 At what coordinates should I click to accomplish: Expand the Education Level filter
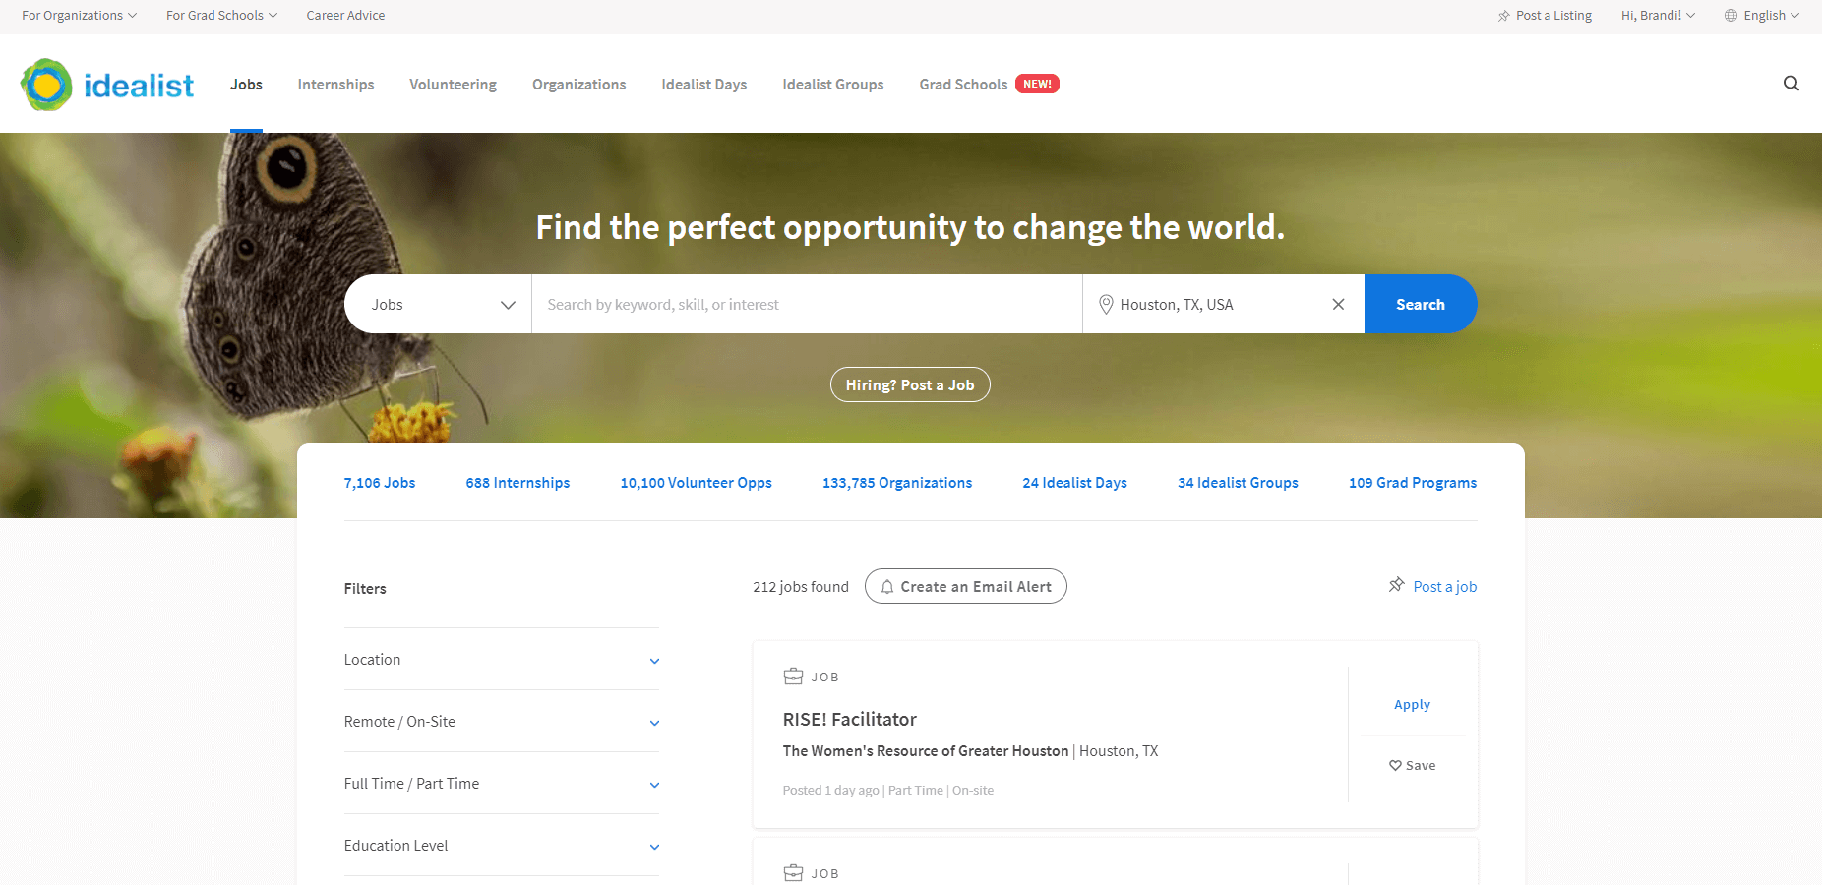(502, 846)
